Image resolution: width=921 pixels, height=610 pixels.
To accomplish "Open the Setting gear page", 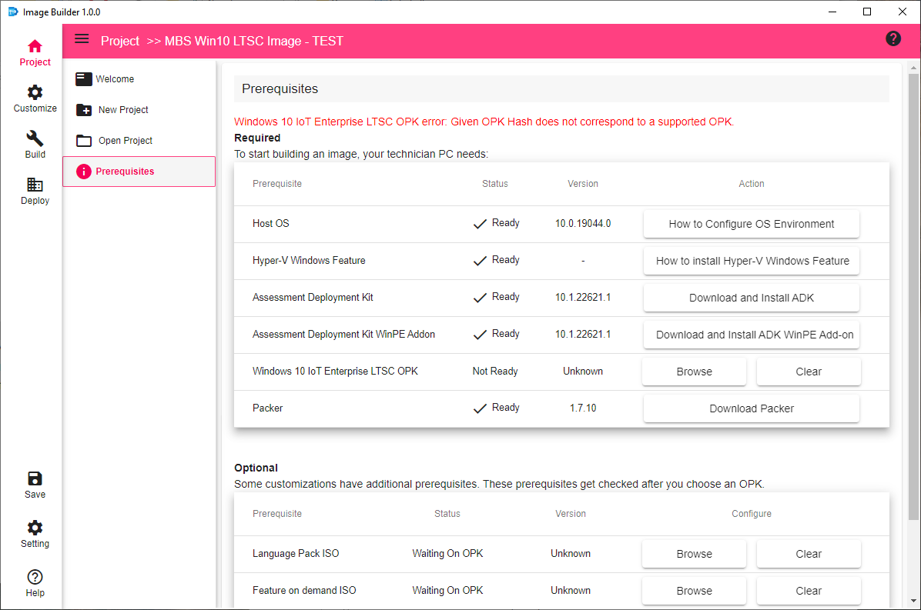I will 35,534.
